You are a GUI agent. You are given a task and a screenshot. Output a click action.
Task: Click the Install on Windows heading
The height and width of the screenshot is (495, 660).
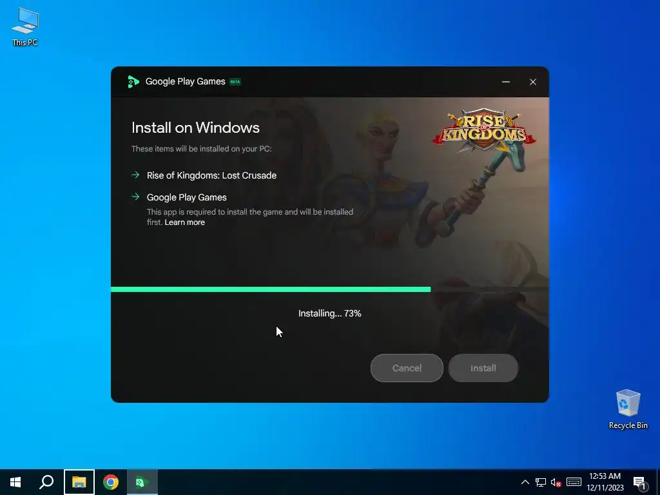[195, 128]
